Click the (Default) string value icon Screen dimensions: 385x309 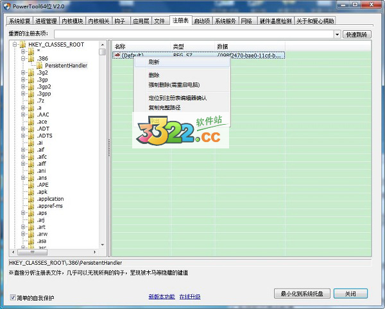click(117, 55)
